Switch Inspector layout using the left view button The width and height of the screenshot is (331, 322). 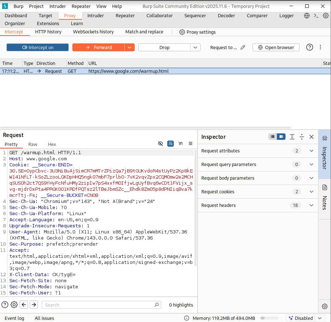pos(273,137)
